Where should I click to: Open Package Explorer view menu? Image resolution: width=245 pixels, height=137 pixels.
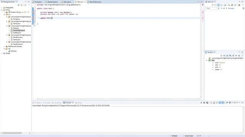click(x=29, y=5)
